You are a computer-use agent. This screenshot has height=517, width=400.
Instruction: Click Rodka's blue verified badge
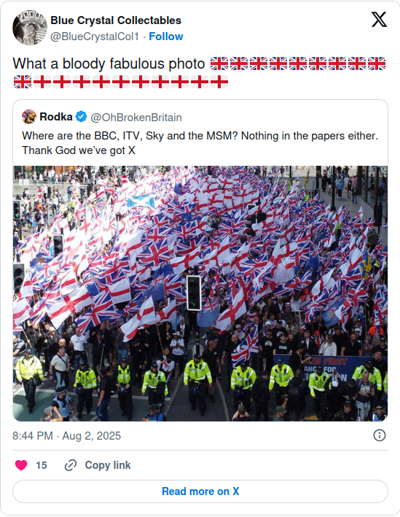coord(81,117)
